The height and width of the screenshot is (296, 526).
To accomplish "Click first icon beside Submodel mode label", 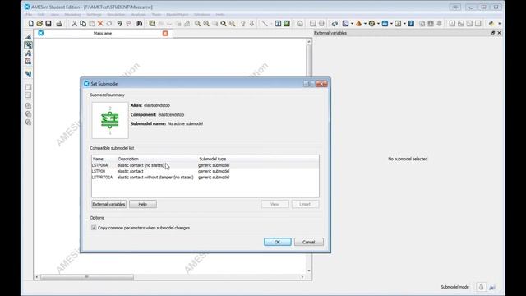I will (481, 287).
